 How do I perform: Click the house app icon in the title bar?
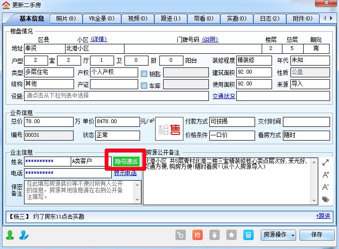[6, 5]
